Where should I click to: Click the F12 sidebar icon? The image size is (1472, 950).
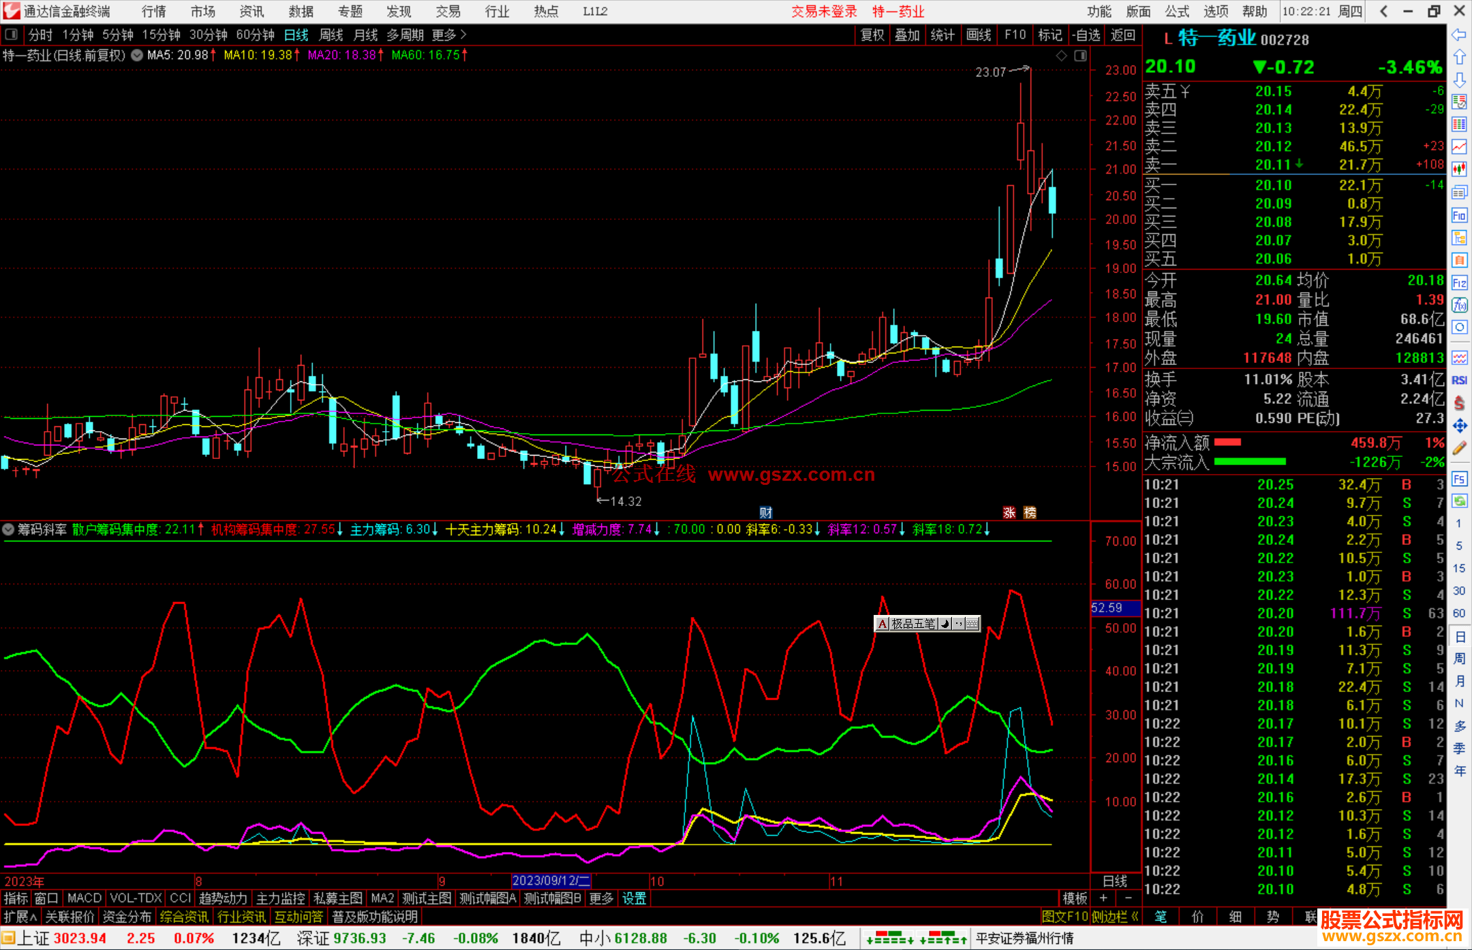(x=1459, y=283)
